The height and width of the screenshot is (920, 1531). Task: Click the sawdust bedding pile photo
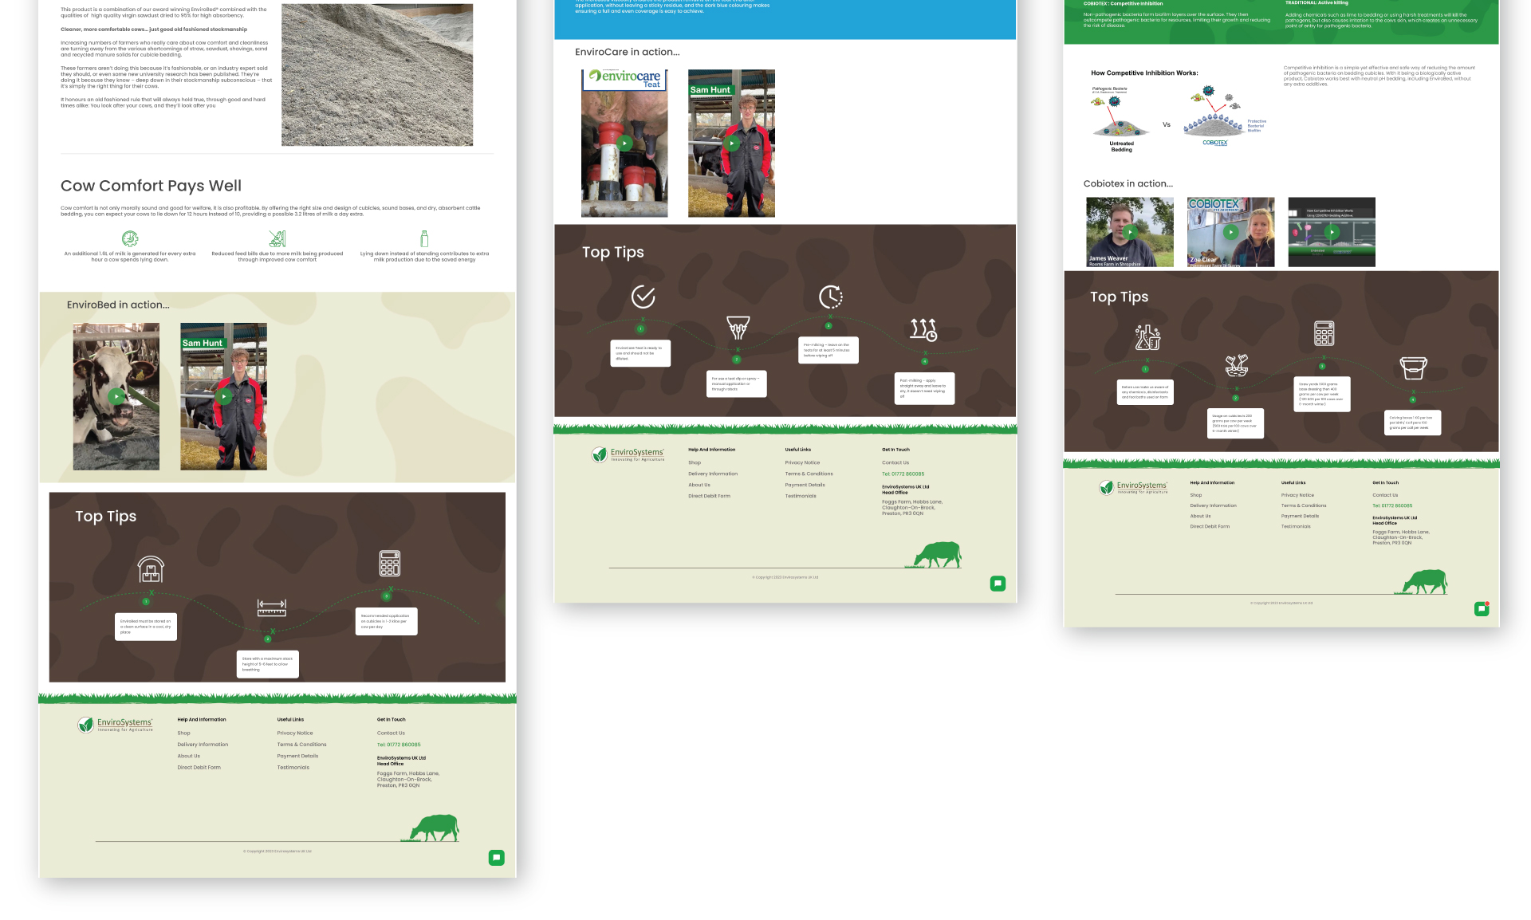click(x=377, y=75)
